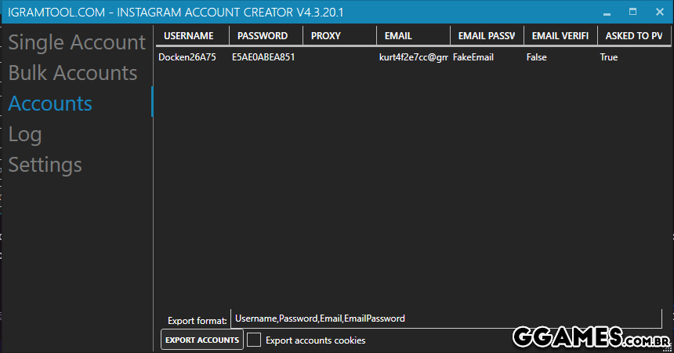Open the Log section
674x353 pixels.
pyautogui.click(x=25, y=134)
